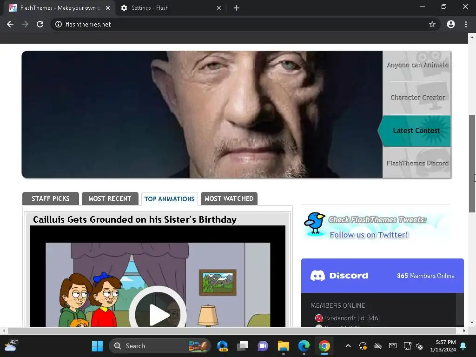476x357 pixels.
Task: Select member vodendrift in Discord widget
Action: (348, 318)
